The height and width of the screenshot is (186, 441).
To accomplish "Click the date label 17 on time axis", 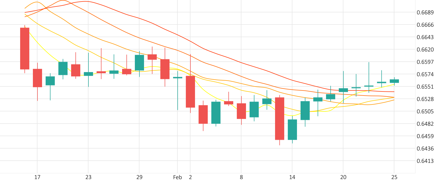I will 37,177.
